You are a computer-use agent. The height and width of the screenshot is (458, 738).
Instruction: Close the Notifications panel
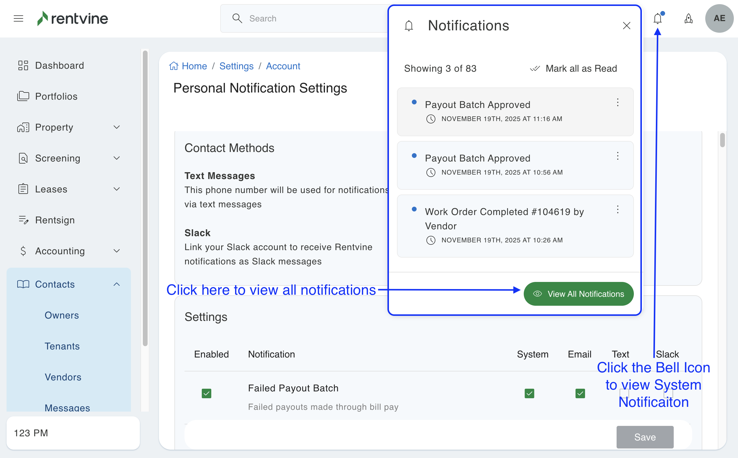point(626,26)
